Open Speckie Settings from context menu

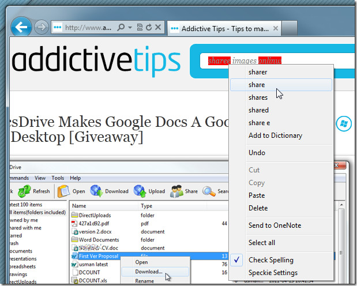[x=281, y=273]
